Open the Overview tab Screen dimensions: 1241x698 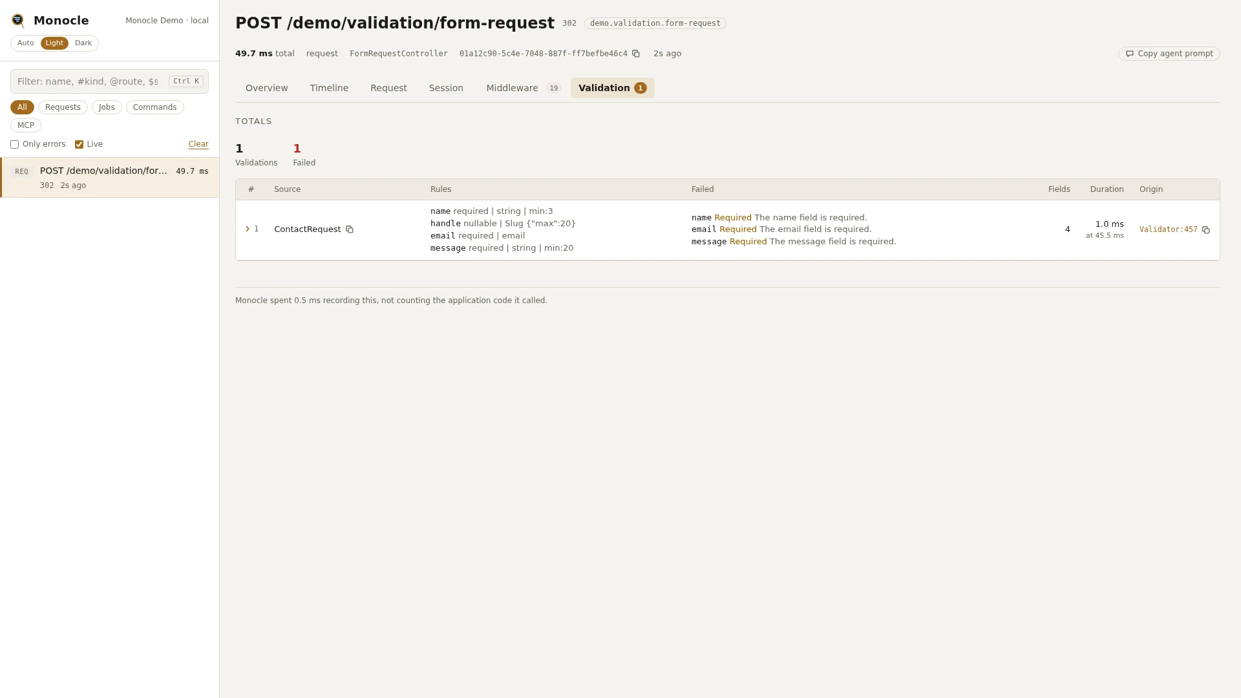click(x=267, y=88)
